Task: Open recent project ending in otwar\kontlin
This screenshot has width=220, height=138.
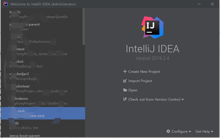Action: pyautogui.click(x=43, y=14)
